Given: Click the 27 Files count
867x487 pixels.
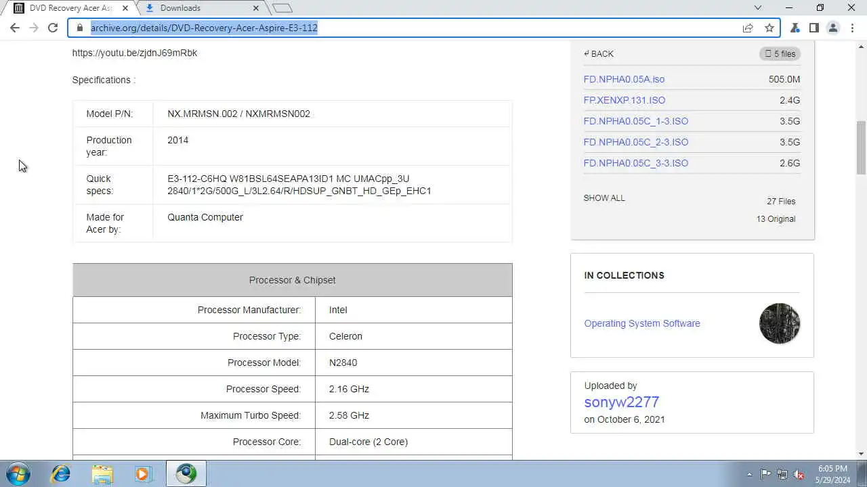Looking at the screenshot, I should [781, 202].
